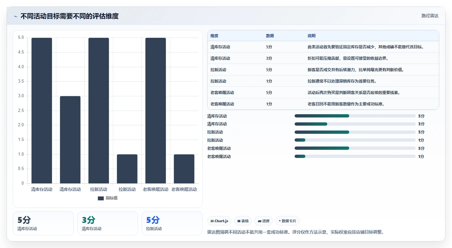The image size is (452, 248).
Task: Click the 2.5 y-axis tick label
Action: coord(21,111)
